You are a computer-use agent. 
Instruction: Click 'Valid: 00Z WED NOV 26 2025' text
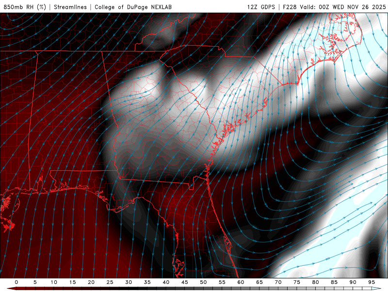coord(343,7)
